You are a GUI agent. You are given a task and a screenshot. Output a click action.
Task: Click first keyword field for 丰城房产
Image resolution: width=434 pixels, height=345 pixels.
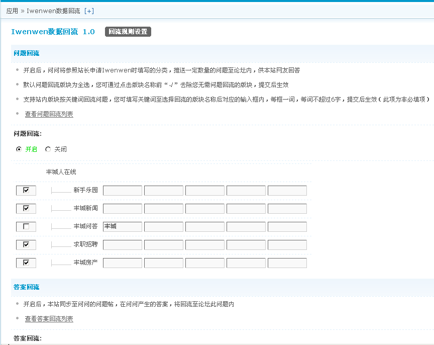point(123,263)
